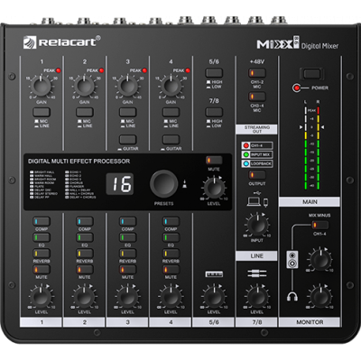The height and width of the screenshot is (361, 361).
Task: Click the MONITOR section label
Action: (310, 322)
